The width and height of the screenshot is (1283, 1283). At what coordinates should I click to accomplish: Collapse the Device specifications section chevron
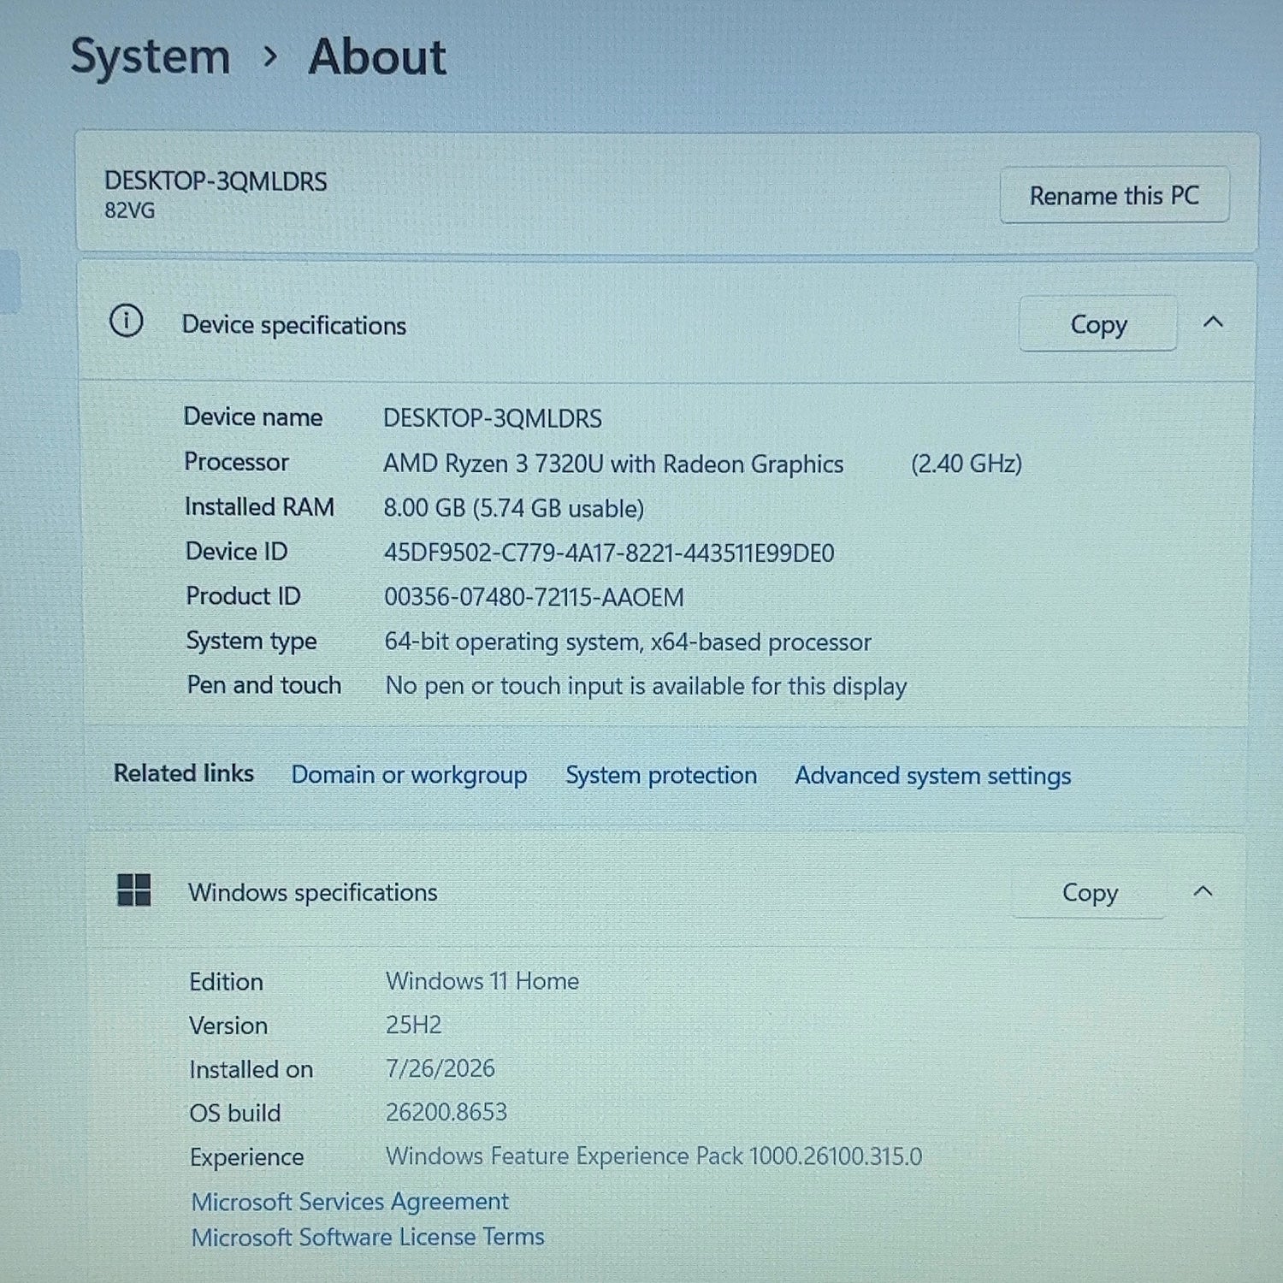tap(1213, 322)
